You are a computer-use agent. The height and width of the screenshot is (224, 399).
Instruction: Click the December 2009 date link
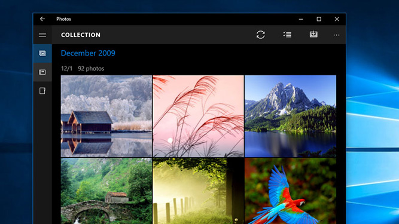[x=88, y=53]
